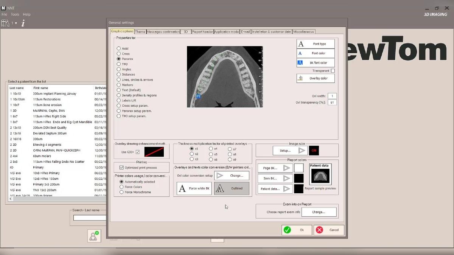The height and width of the screenshot is (255, 454).
Task: Select patient '115um Bone erosion' in list
Action: click(x=47, y=105)
